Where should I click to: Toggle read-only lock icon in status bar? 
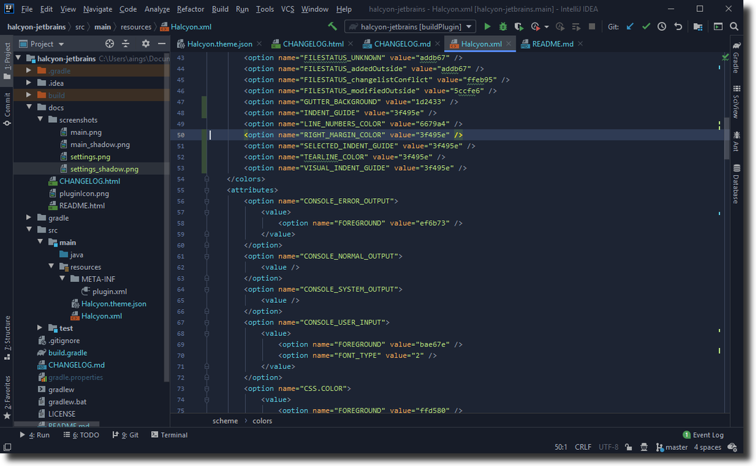[628, 447]
